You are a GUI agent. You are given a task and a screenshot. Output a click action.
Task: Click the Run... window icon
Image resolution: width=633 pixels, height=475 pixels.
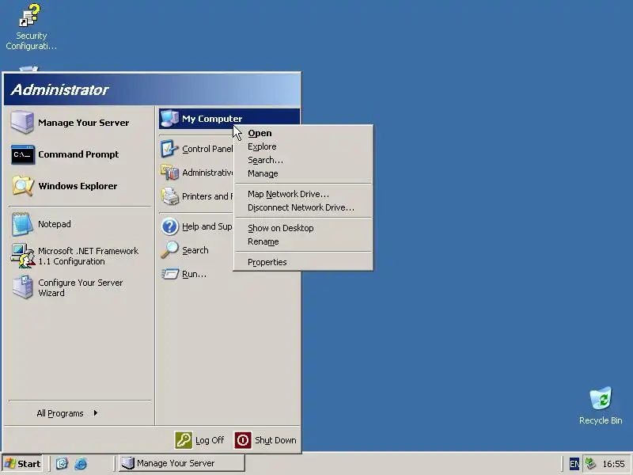coord(170,274)
